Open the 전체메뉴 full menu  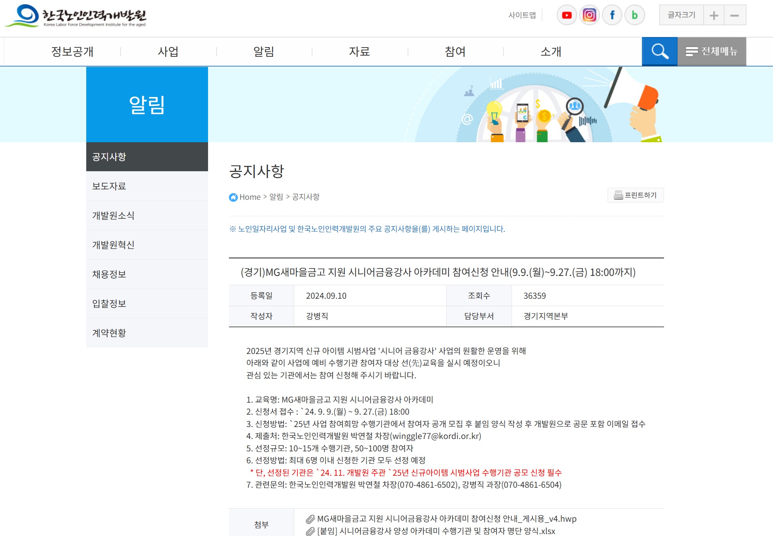[x=712, y=51]
